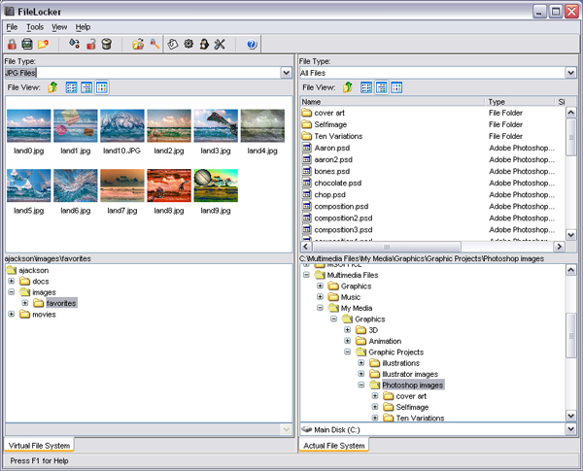The height and width of the screenshot is (471, 583).
Task: Sort file list by Name column header
Action: pos(393,102)
